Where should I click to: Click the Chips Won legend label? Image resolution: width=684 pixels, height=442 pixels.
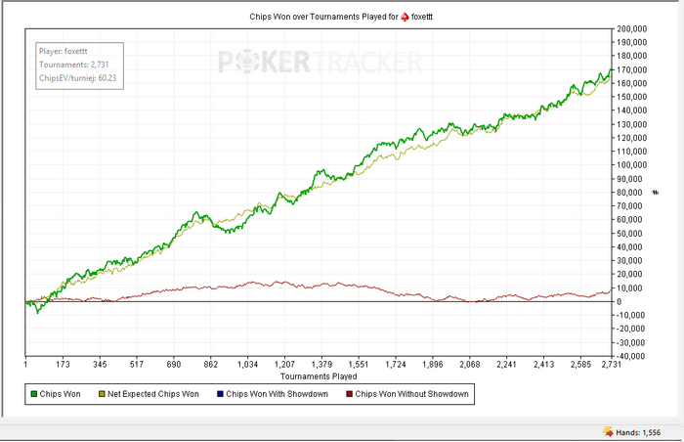tap(61, 394)
